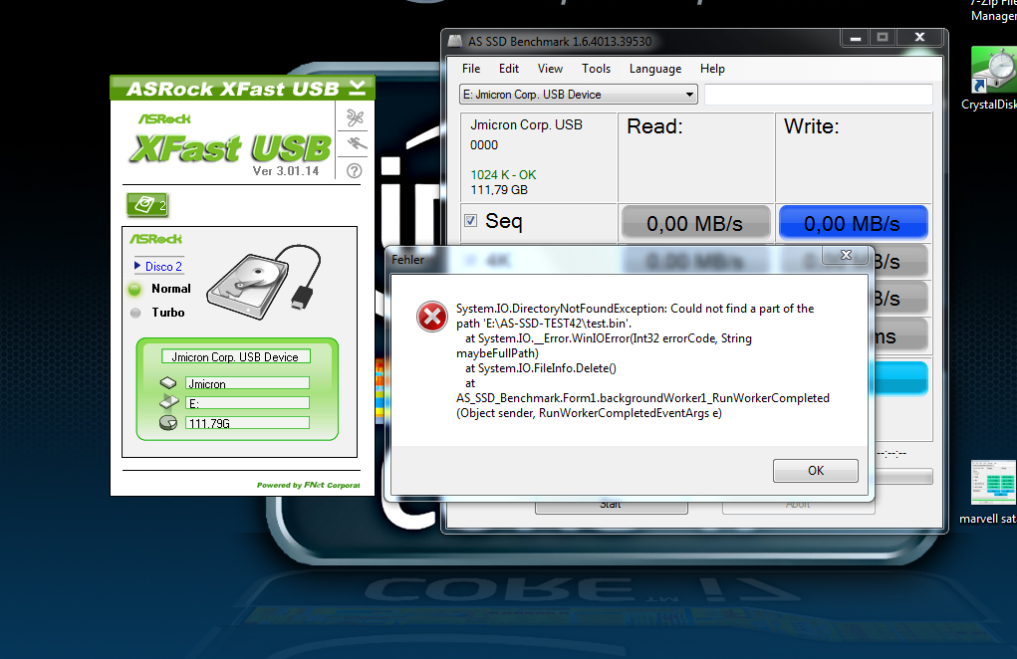Click the green disk count icon
The image size is (1017, 659).
click(x=146, y=205)
